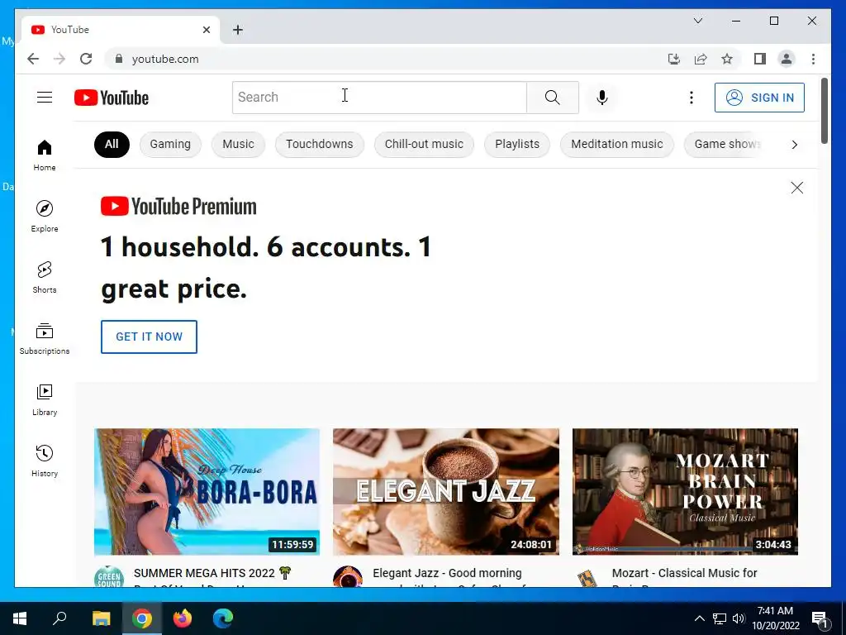Screen dimensions: 846x635
Task: Open Chrome three-dot menu
Action: tap(813, 59)
